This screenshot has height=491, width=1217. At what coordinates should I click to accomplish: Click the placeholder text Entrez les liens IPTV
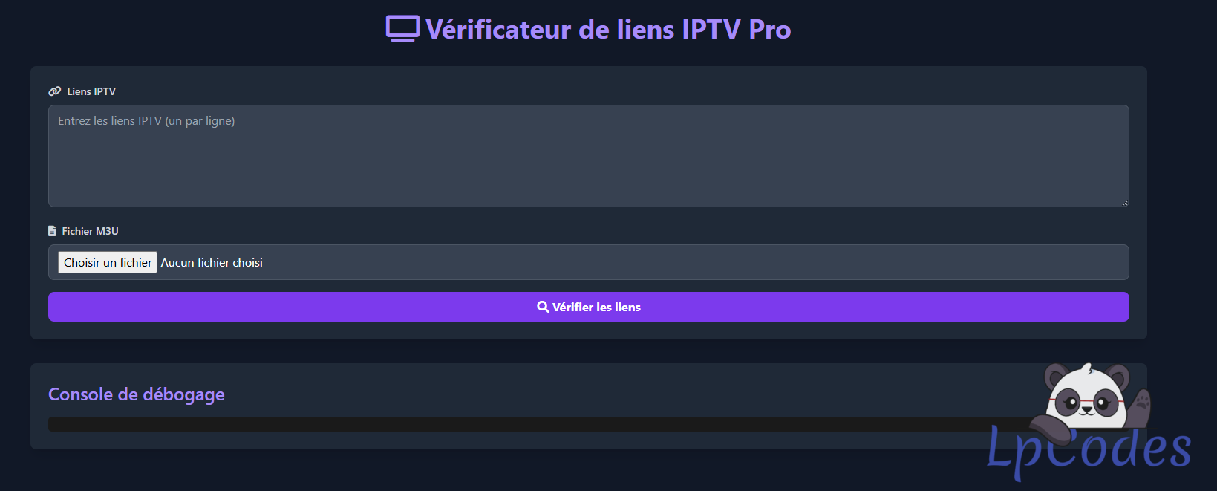pyautogui.click(x=146, y=120)
